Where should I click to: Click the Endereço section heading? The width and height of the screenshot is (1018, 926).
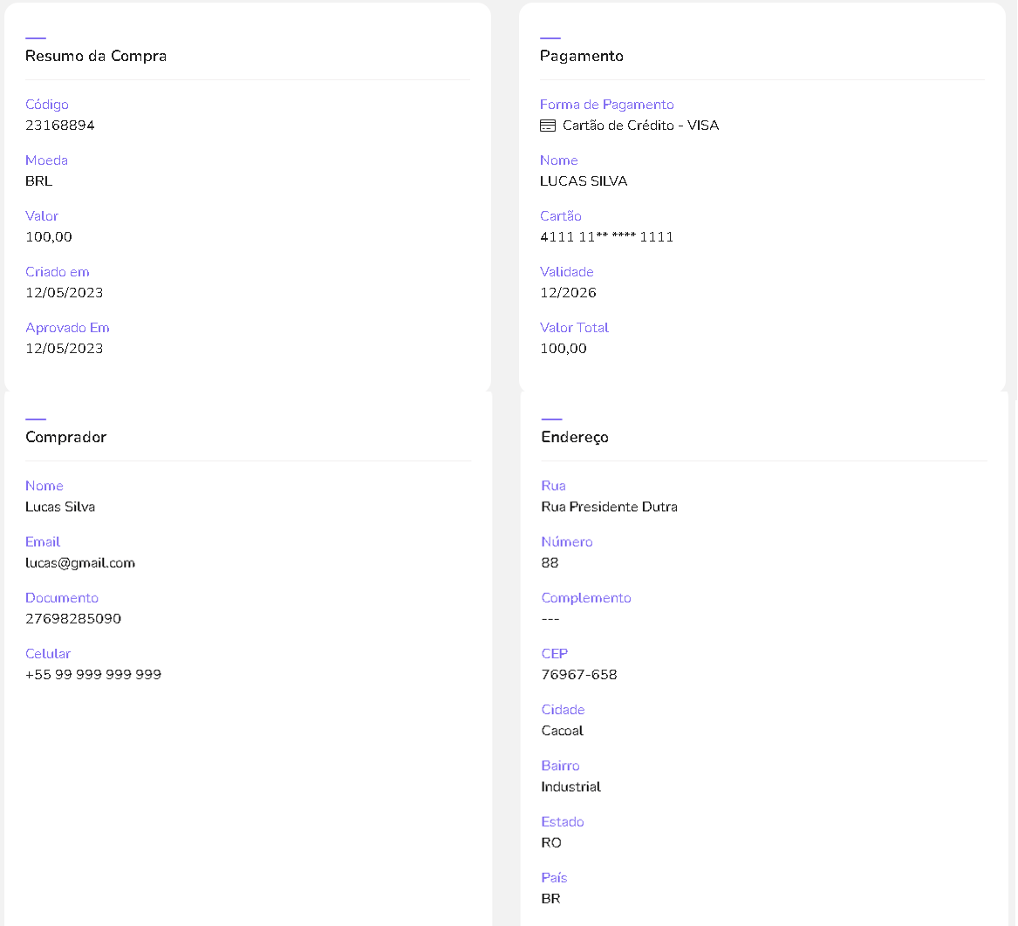click(x=575, y=437)
